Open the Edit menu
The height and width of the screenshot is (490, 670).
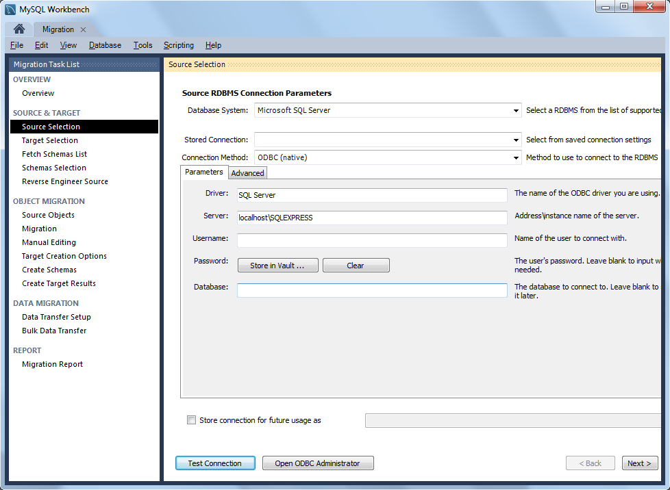click(42, 45)
